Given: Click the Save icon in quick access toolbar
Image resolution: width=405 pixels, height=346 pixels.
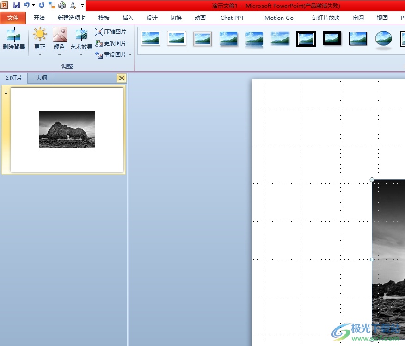Looking at the screenshot, I should click(x=17, y=5).
